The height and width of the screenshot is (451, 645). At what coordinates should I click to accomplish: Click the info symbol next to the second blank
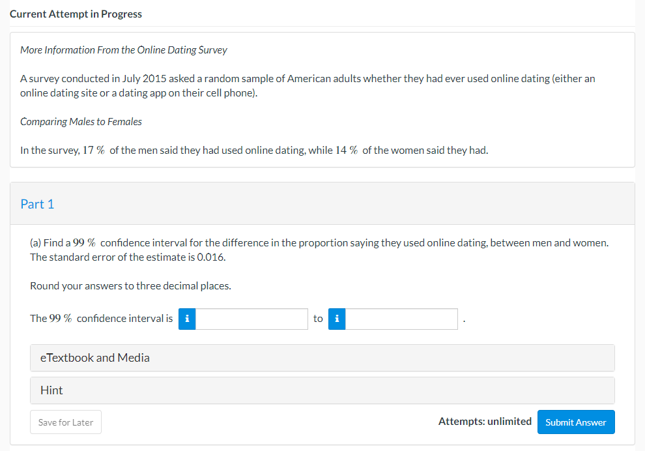[x=337, y=319]
